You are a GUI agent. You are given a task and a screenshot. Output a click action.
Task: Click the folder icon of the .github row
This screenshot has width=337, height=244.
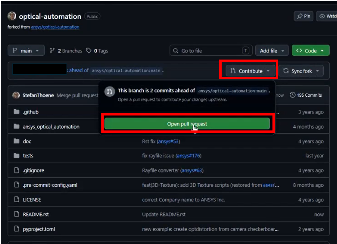[17, 112]
